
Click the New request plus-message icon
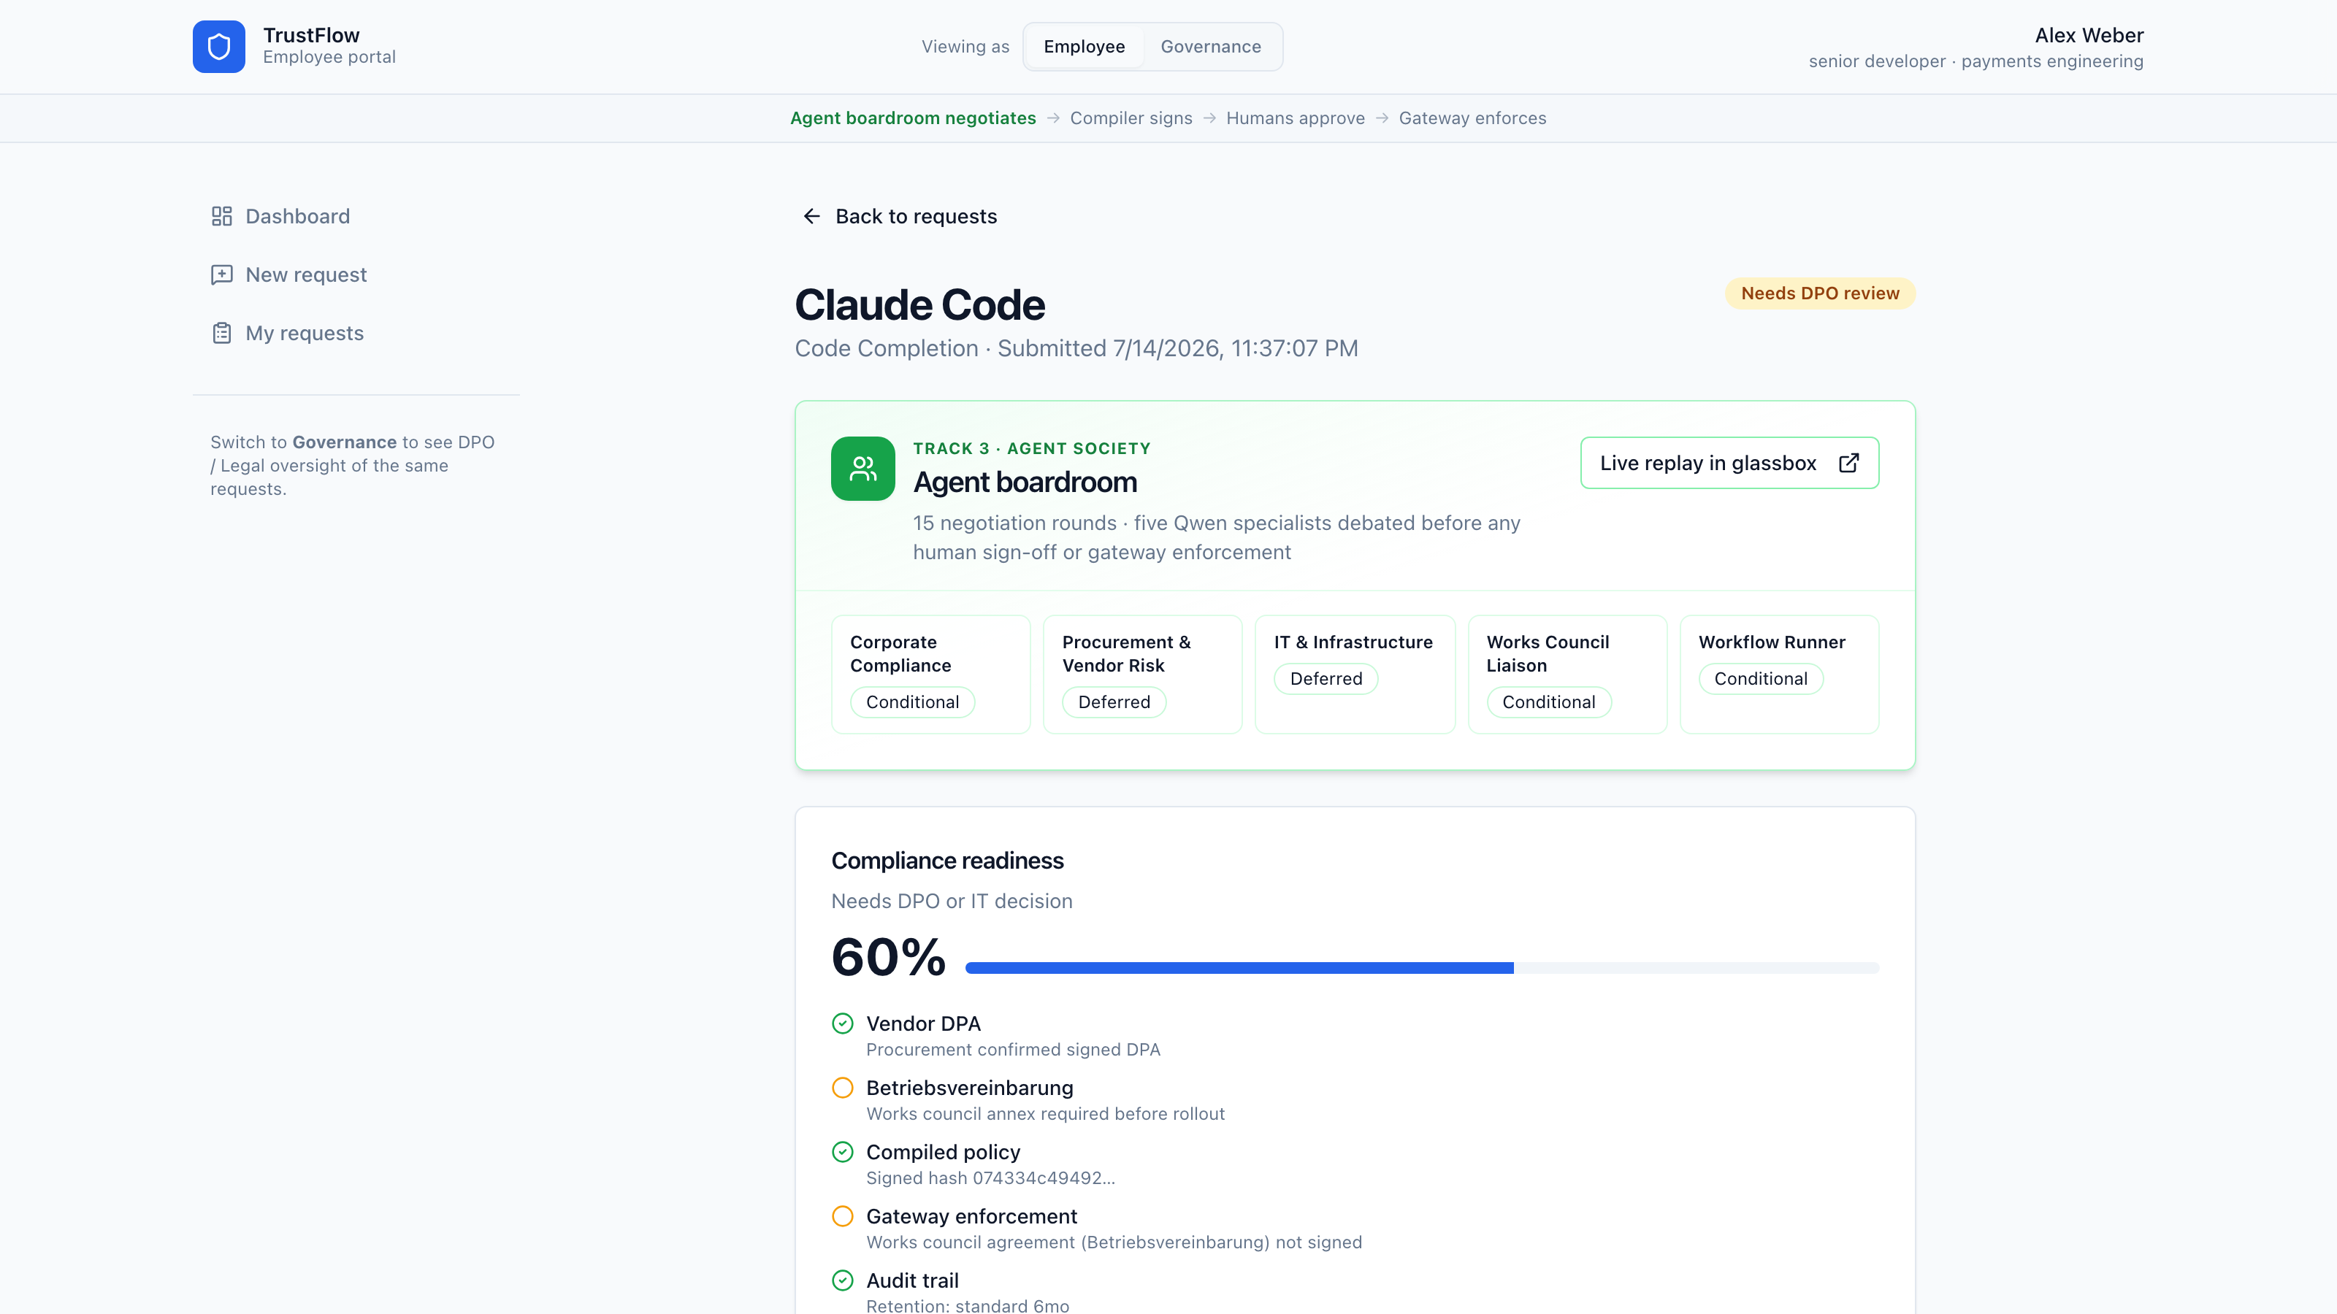221,274
